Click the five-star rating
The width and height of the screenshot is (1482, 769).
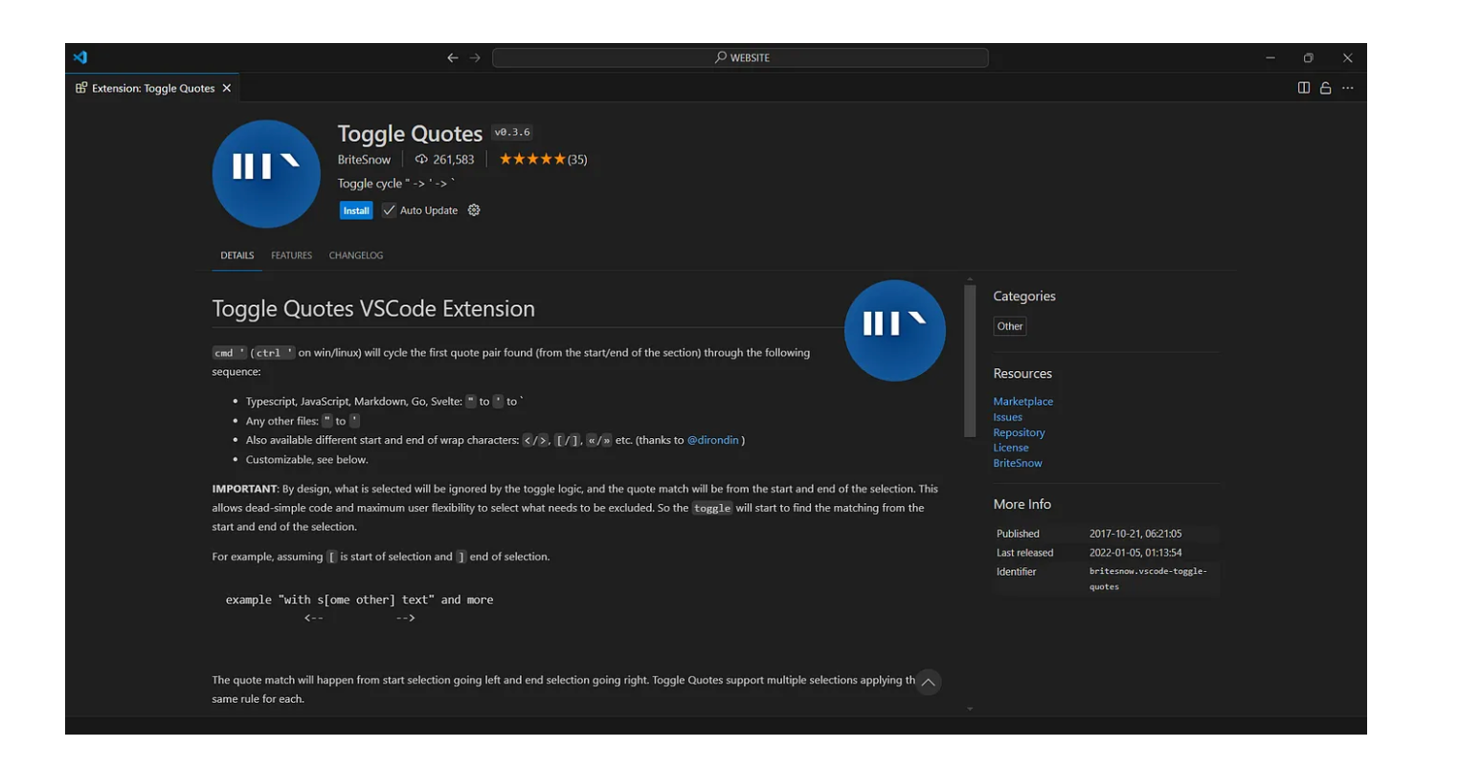click(532, 160)
